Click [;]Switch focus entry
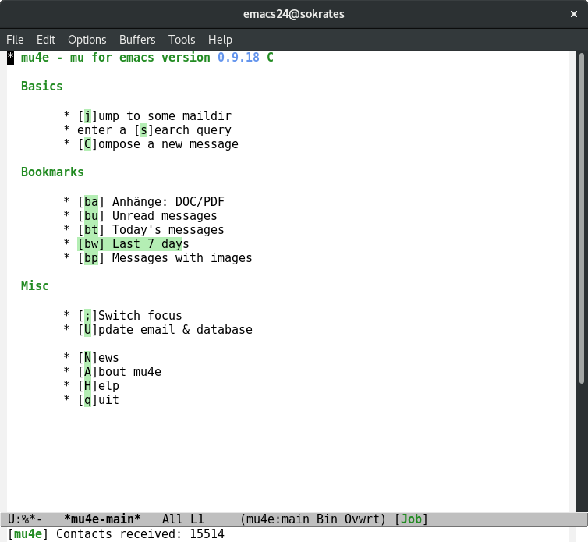 (129, 315)
